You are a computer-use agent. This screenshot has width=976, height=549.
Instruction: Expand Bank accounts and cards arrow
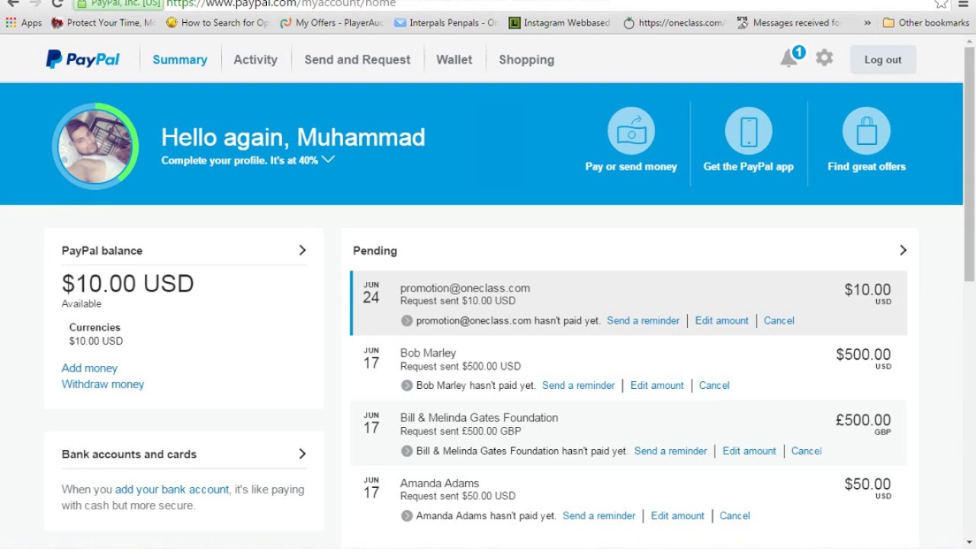(x=302, y=454)
